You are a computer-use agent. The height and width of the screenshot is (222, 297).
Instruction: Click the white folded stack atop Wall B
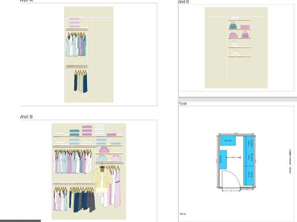coord(100,130)
